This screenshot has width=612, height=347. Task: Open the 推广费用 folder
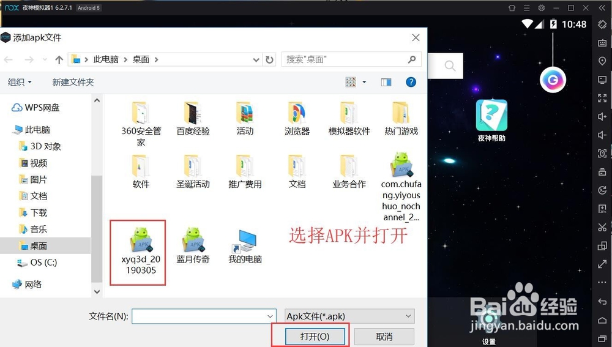tap(245, 172)
